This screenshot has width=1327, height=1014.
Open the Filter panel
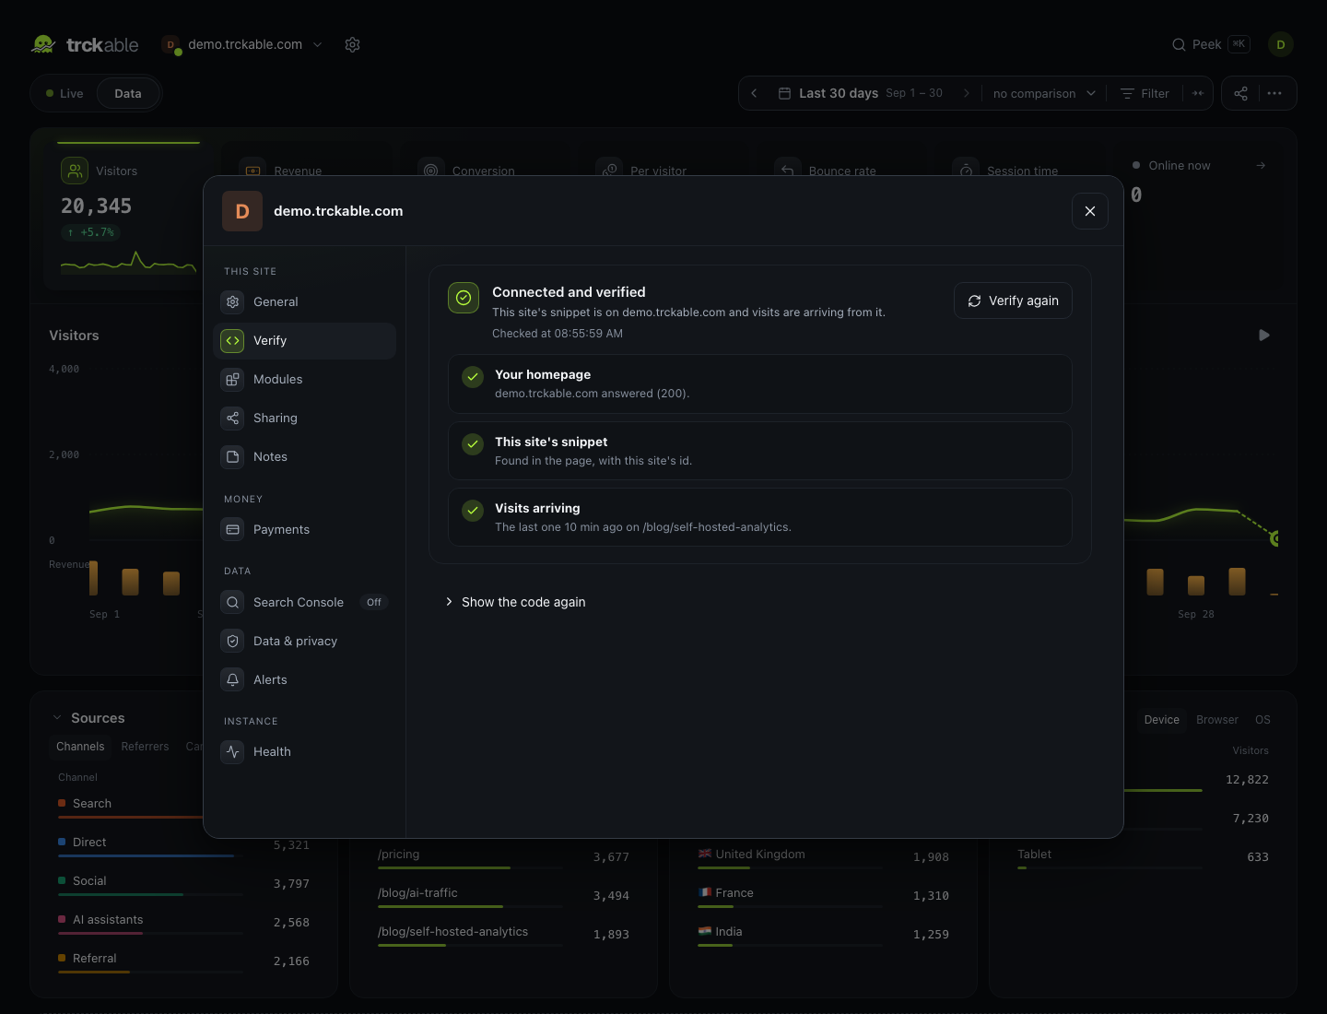tap(1145, 93)
